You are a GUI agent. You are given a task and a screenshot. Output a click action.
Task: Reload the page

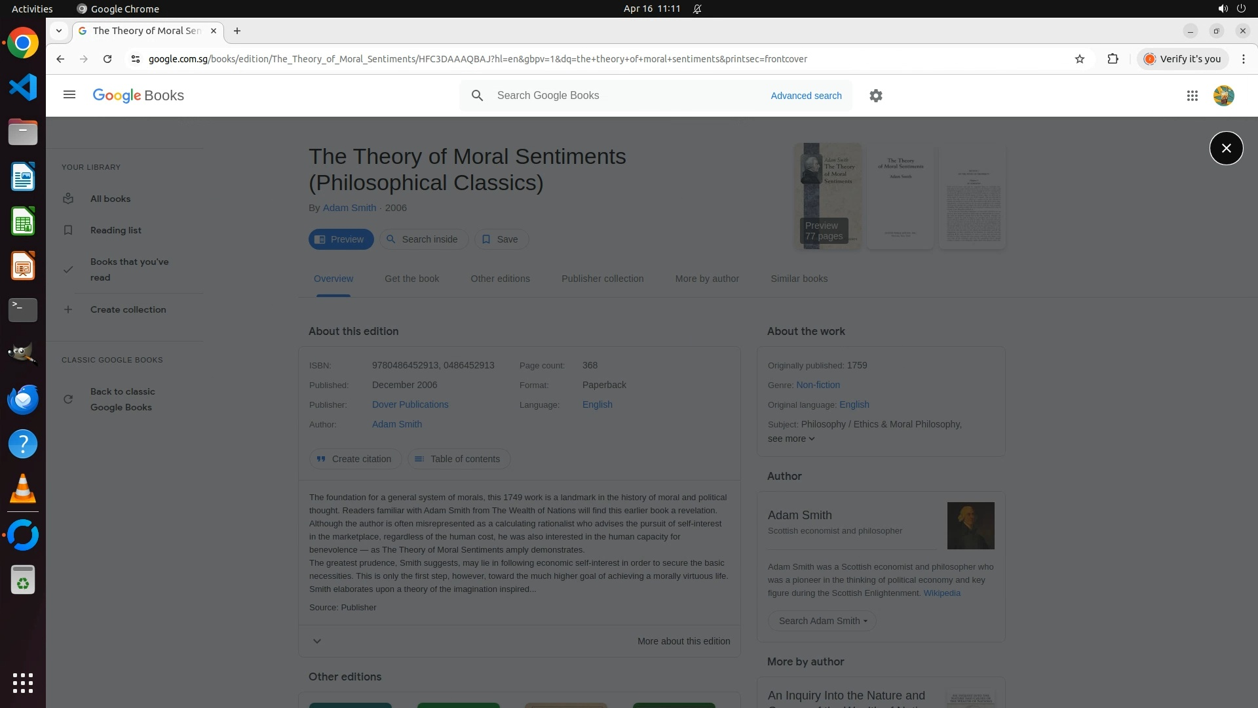pyautogui.click(x=107, y=59)
